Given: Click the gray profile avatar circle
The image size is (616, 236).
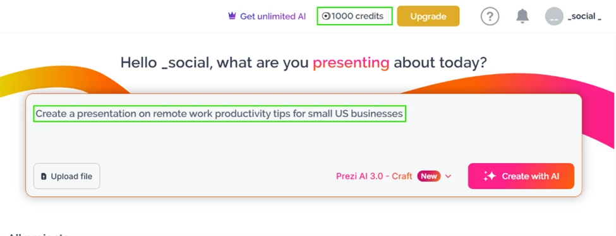Looking at the screenshot, I should coord(554,16).
